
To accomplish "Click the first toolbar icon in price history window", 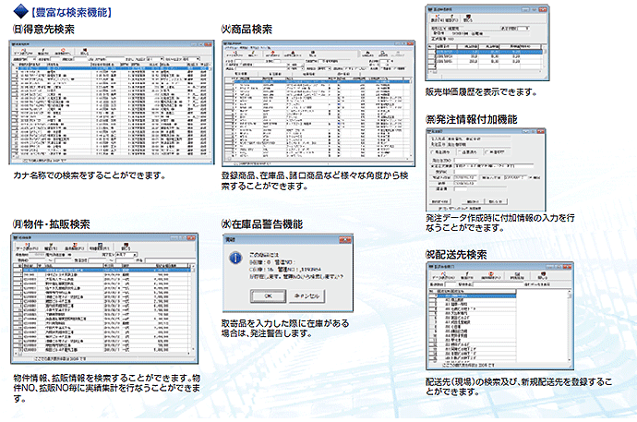I will [x=438, y=18].
